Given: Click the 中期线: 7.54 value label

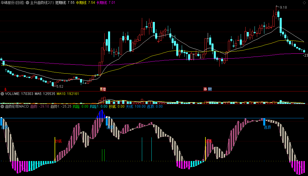Looking at the screenshot, I should pyautogui.click(x=86, y=3).
